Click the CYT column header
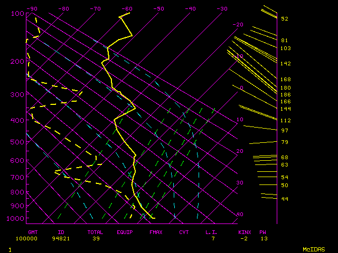 click(x=184, y=232)
